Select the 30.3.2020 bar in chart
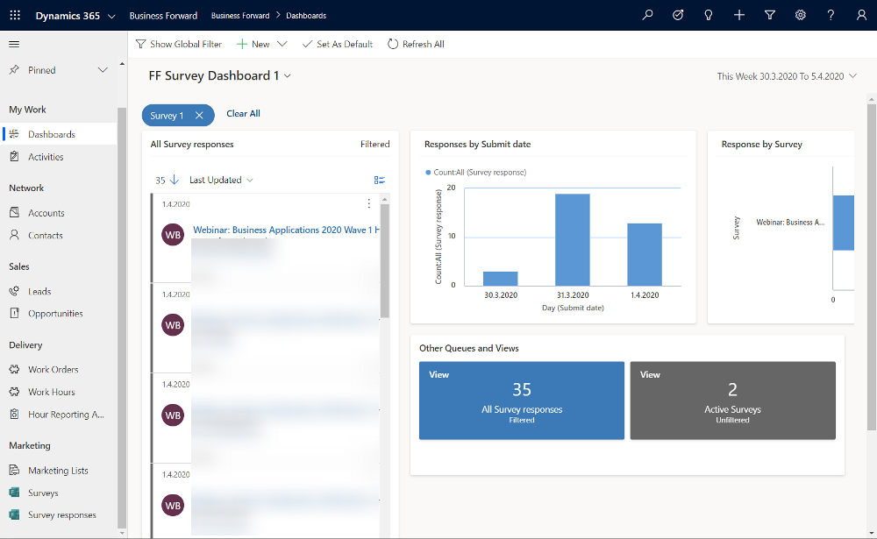877x539 pixels. coord(500,279)
